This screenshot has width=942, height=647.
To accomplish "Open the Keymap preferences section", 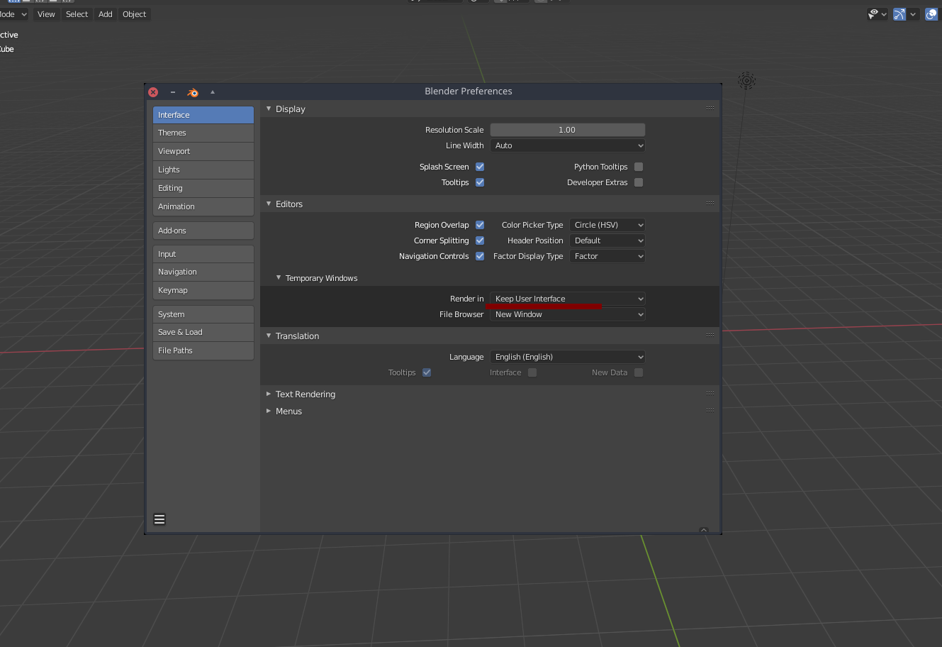I will pyautogui.click(x=203, y=290).
